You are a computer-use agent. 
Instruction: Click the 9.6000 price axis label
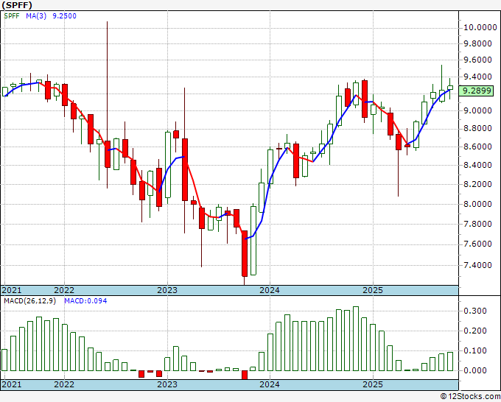478,60
